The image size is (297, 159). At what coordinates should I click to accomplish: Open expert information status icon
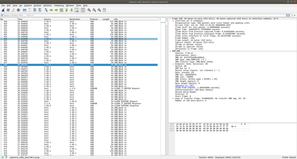(3, 157)
